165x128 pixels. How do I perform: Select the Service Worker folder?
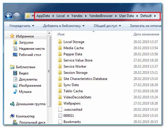coord(75,66)
